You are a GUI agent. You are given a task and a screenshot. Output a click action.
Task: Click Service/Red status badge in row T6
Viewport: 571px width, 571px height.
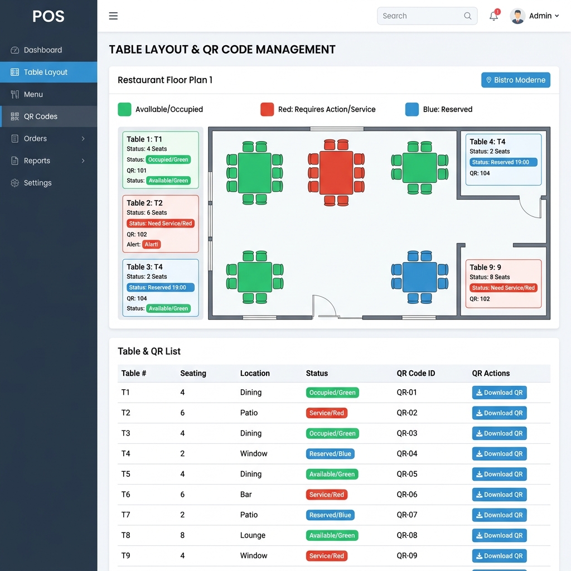point(327,495)
